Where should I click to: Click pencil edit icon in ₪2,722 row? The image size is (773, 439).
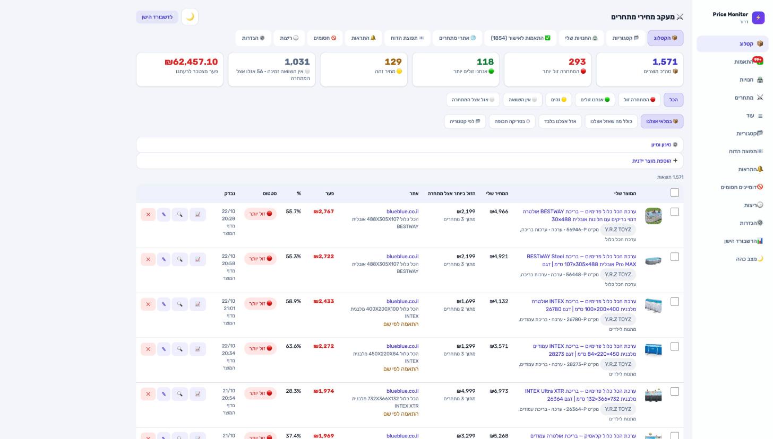(x=164, y=259)
